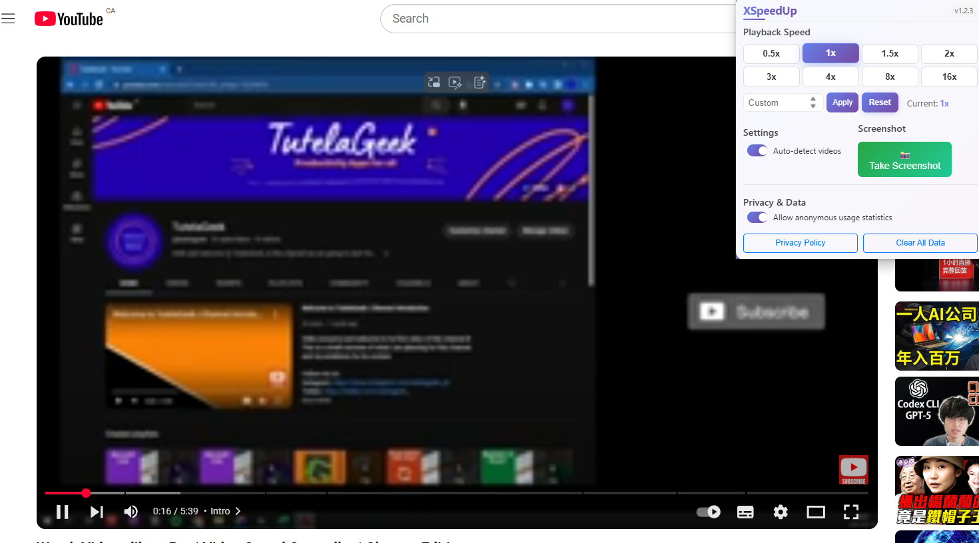Image resolution: width=979 pixels, height=543 pixels.
Task: Switch the video to miniplayer
Action: coord(816,512)
